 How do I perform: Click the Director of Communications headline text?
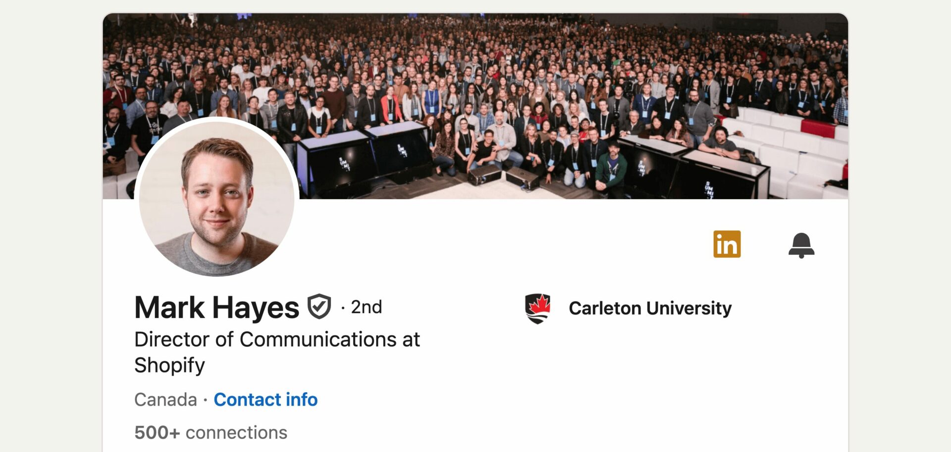(277, 352)
